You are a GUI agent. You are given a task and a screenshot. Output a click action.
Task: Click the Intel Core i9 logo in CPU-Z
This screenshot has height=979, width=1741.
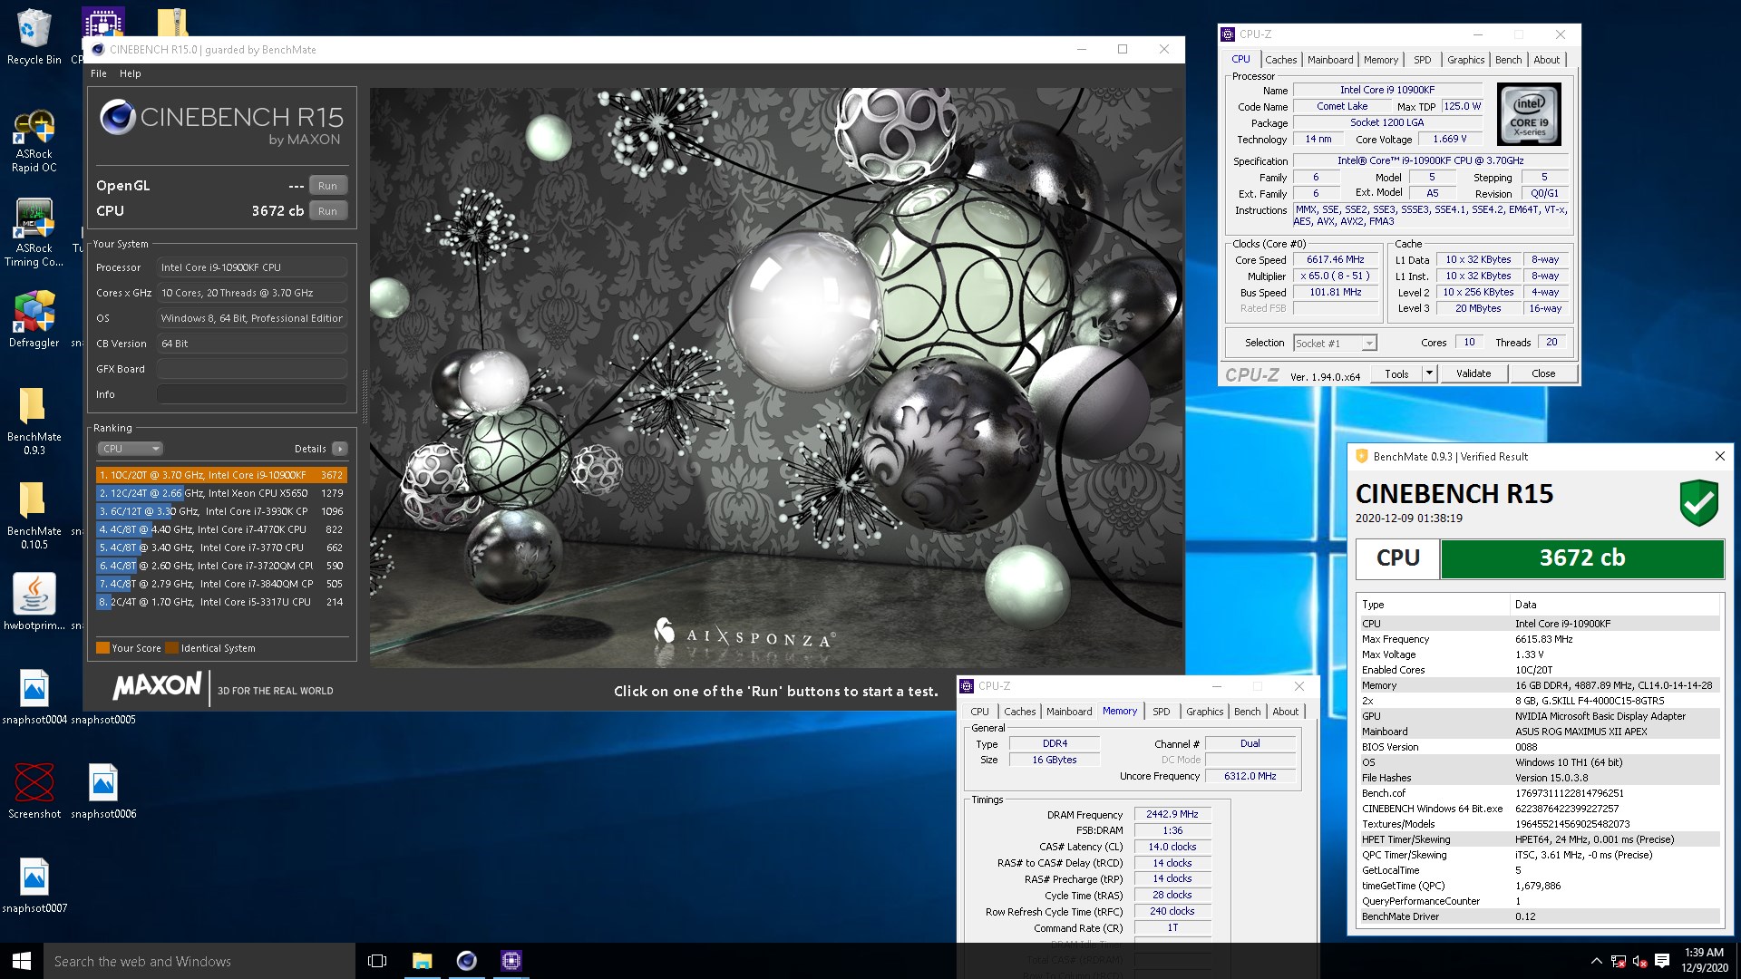pos(1529,114)
